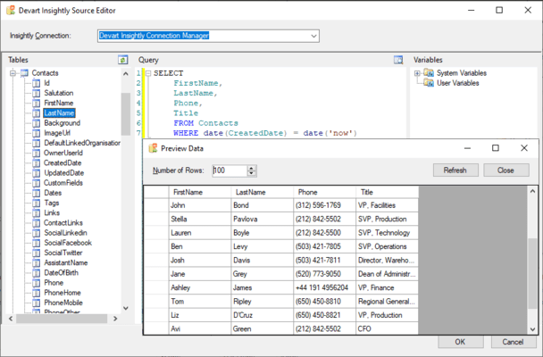Click the Title column header in preview
This screenshot has height=357, width=543.
388,193
